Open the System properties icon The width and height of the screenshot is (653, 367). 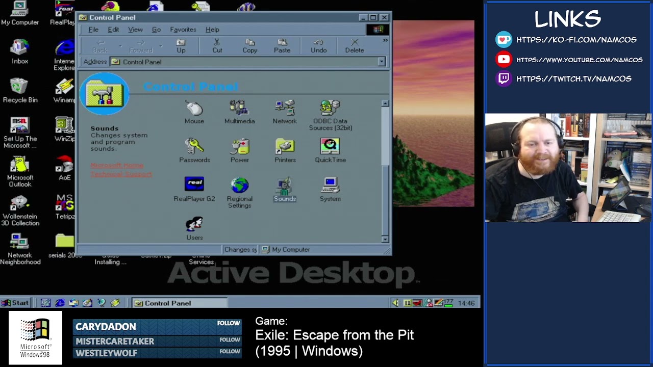(330, 190)
